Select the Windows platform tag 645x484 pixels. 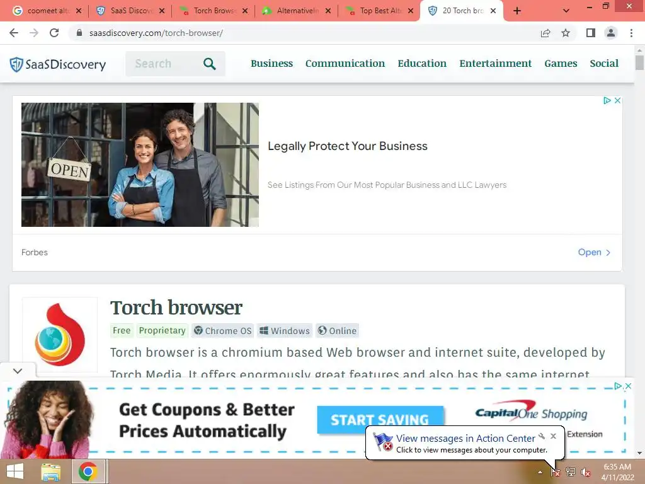(285, 330)
